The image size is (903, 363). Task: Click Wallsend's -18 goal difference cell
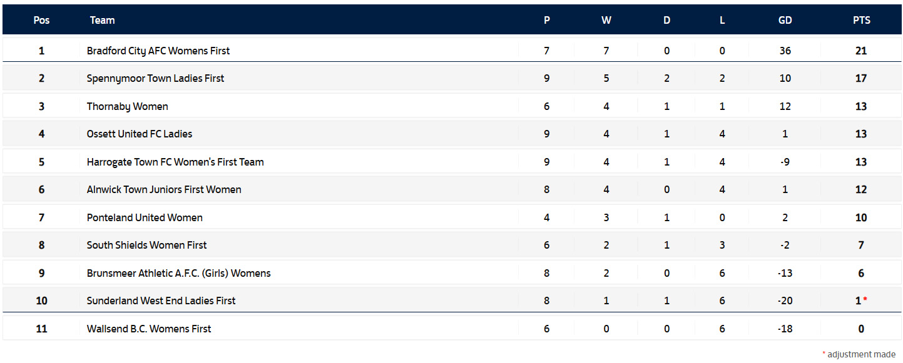[785, 329]
